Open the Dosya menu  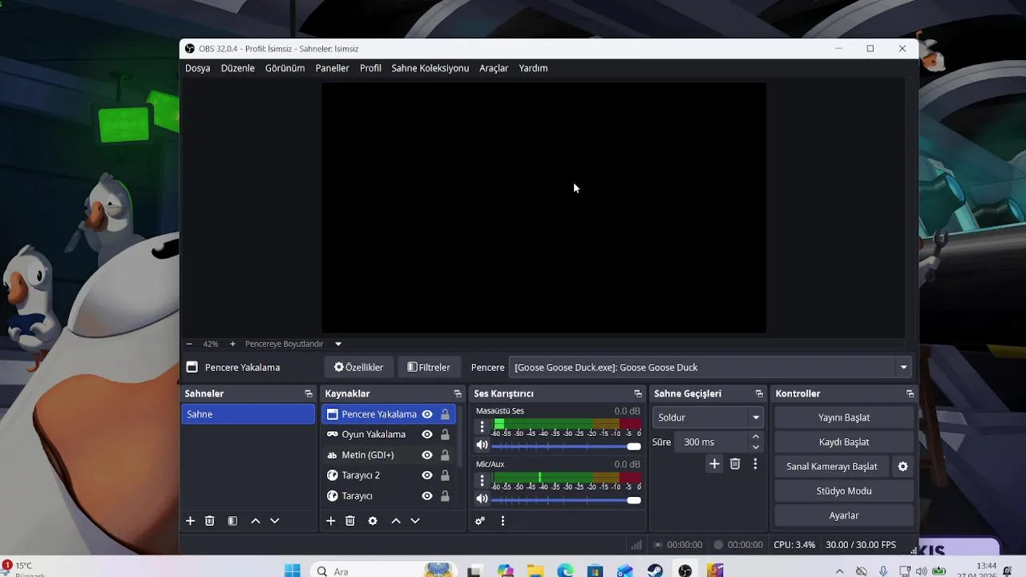tap(198, 68)
